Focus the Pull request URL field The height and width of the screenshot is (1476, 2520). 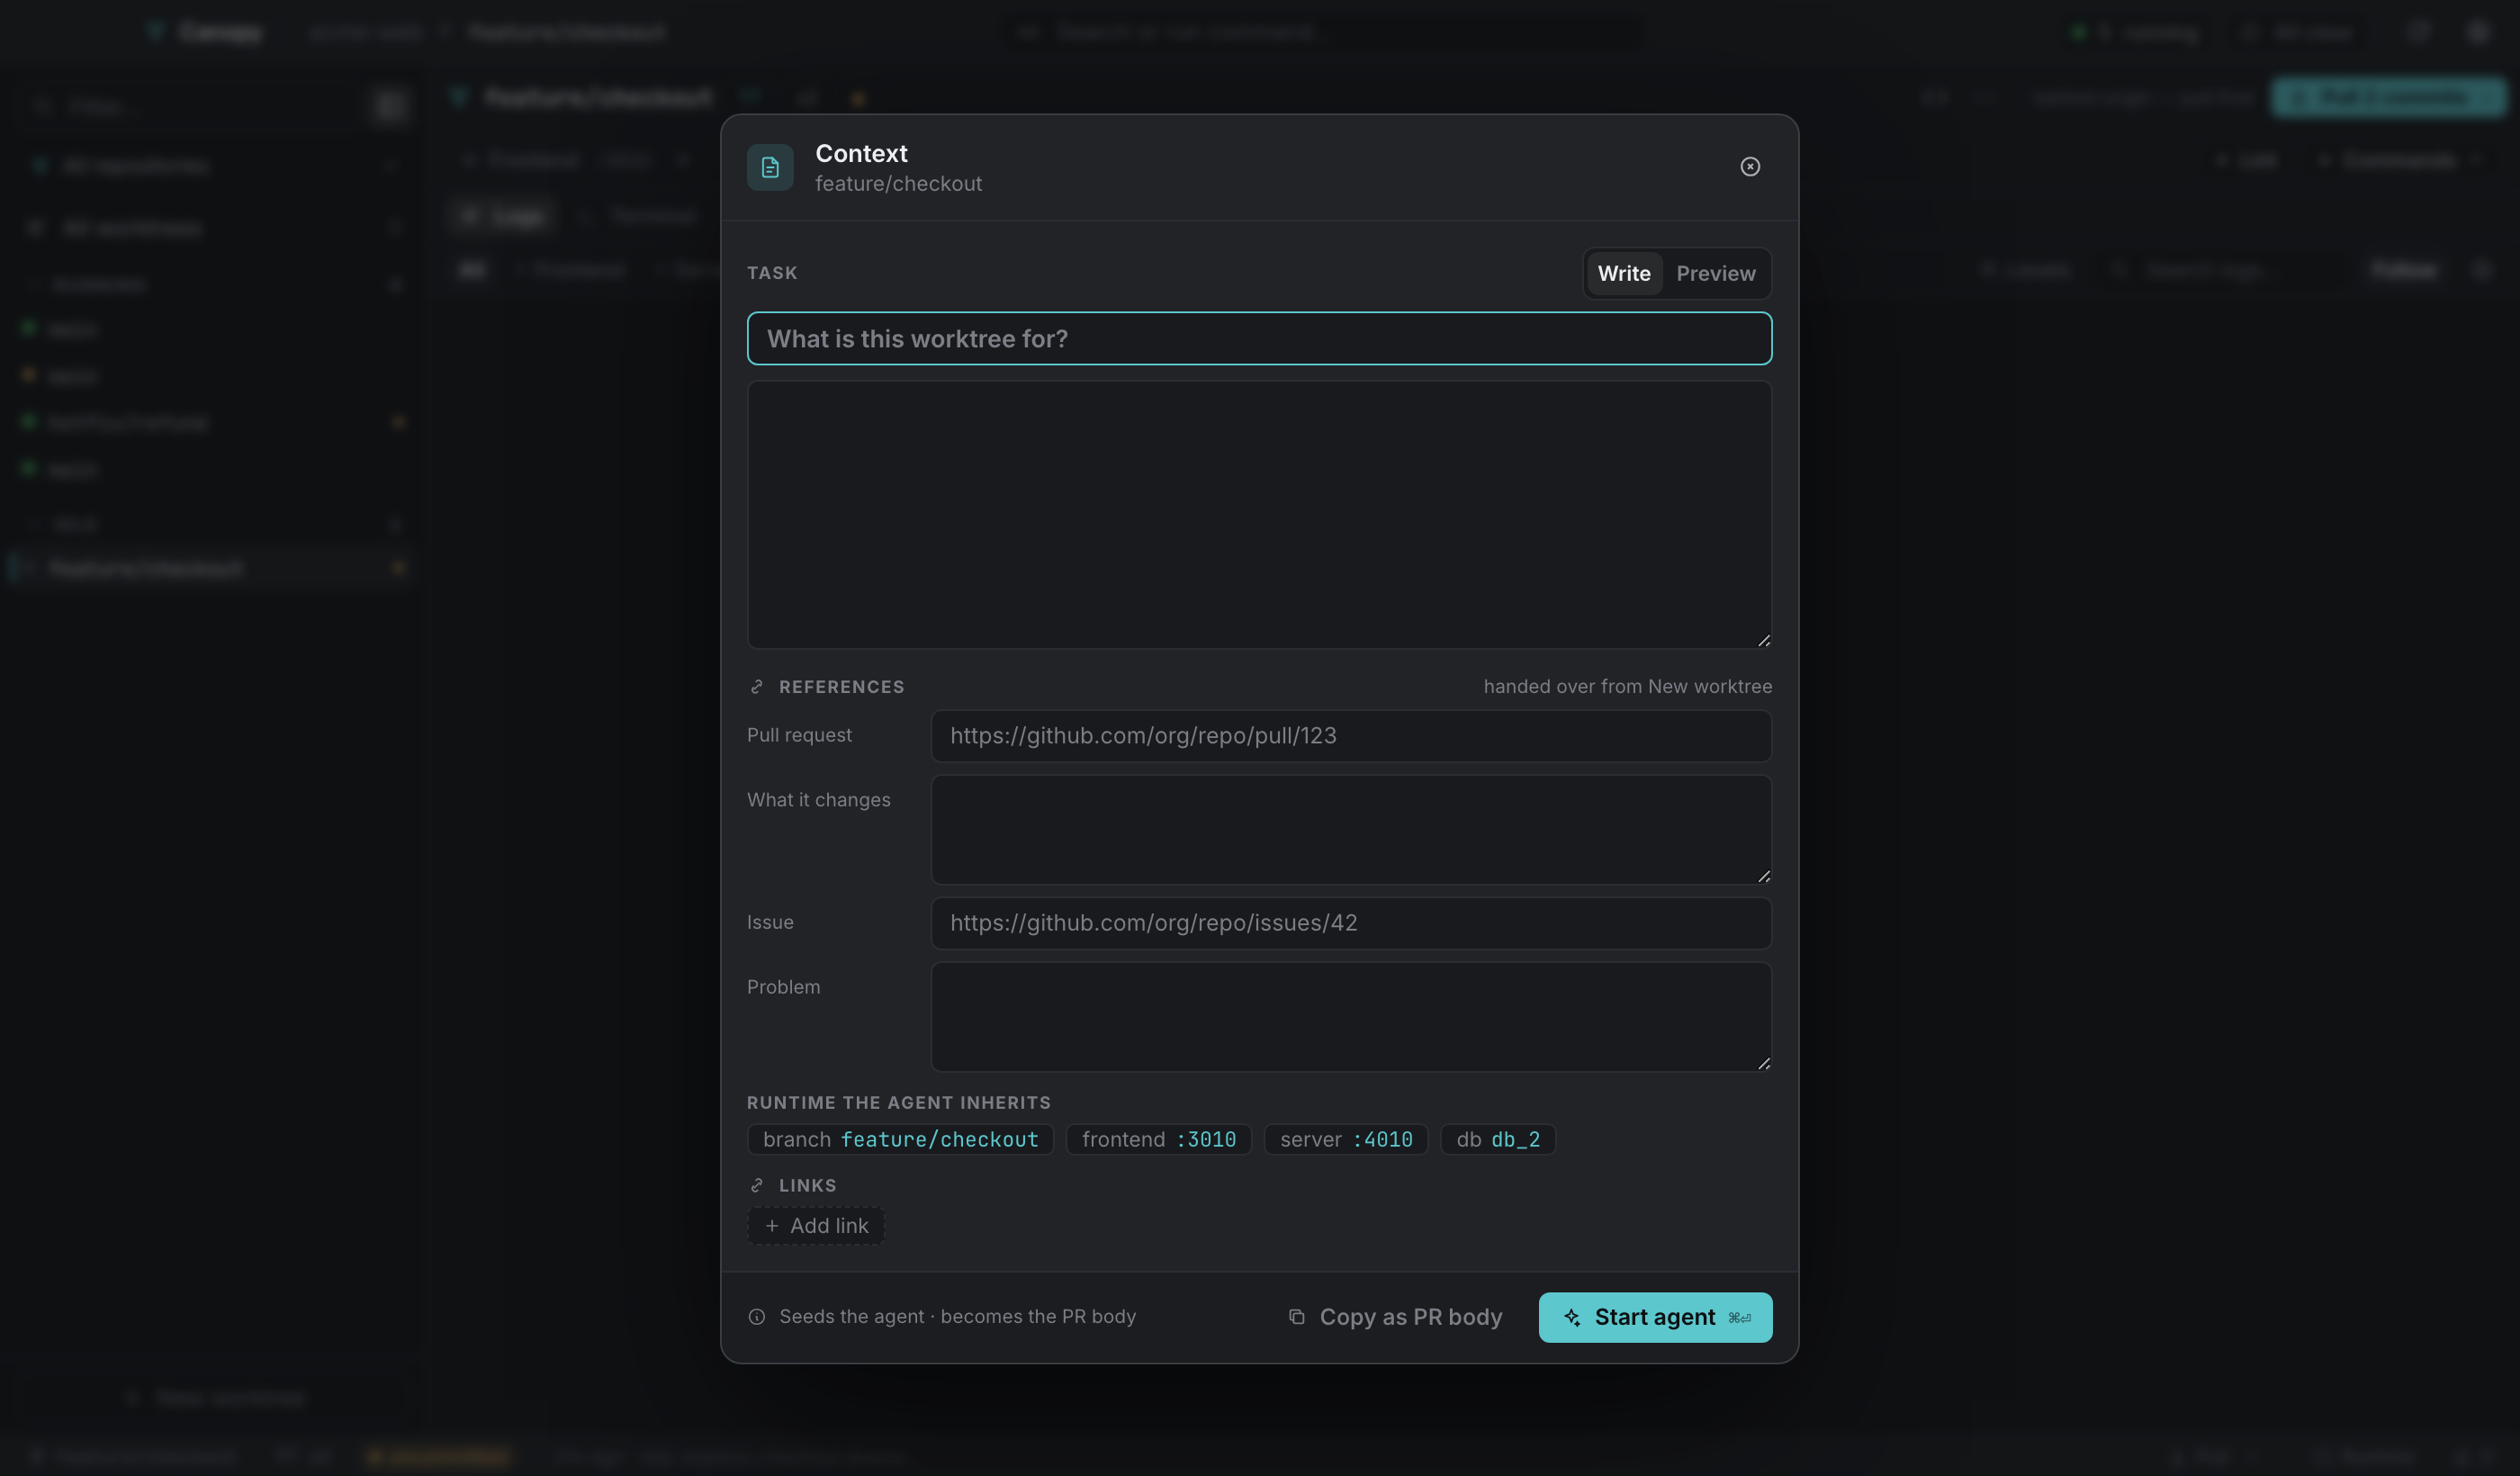(x=1351, y=736)
